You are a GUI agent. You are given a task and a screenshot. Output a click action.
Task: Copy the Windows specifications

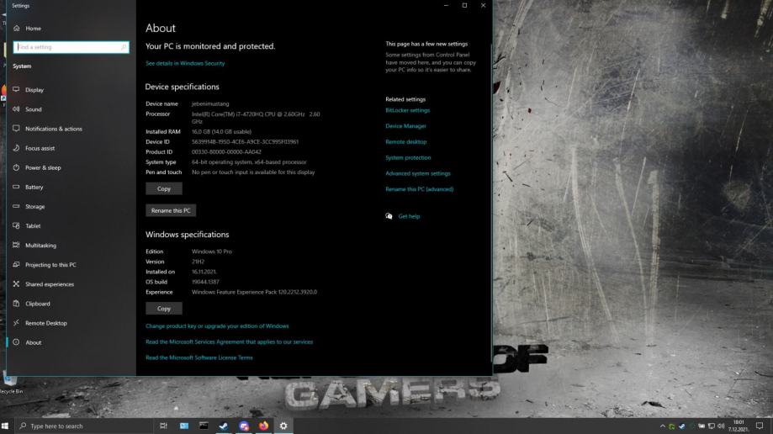[x=164, y=308]
